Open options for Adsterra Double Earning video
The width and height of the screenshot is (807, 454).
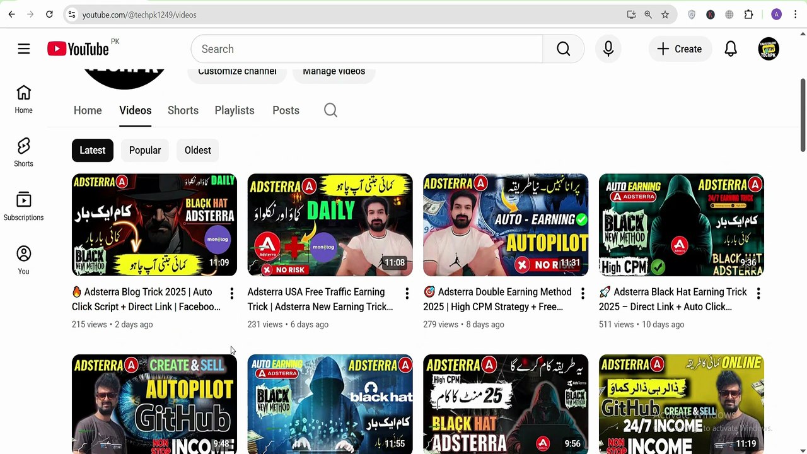point(583,293)
